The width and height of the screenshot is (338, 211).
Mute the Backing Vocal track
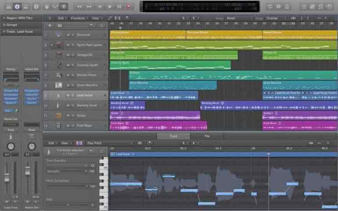tap(68, 105)
